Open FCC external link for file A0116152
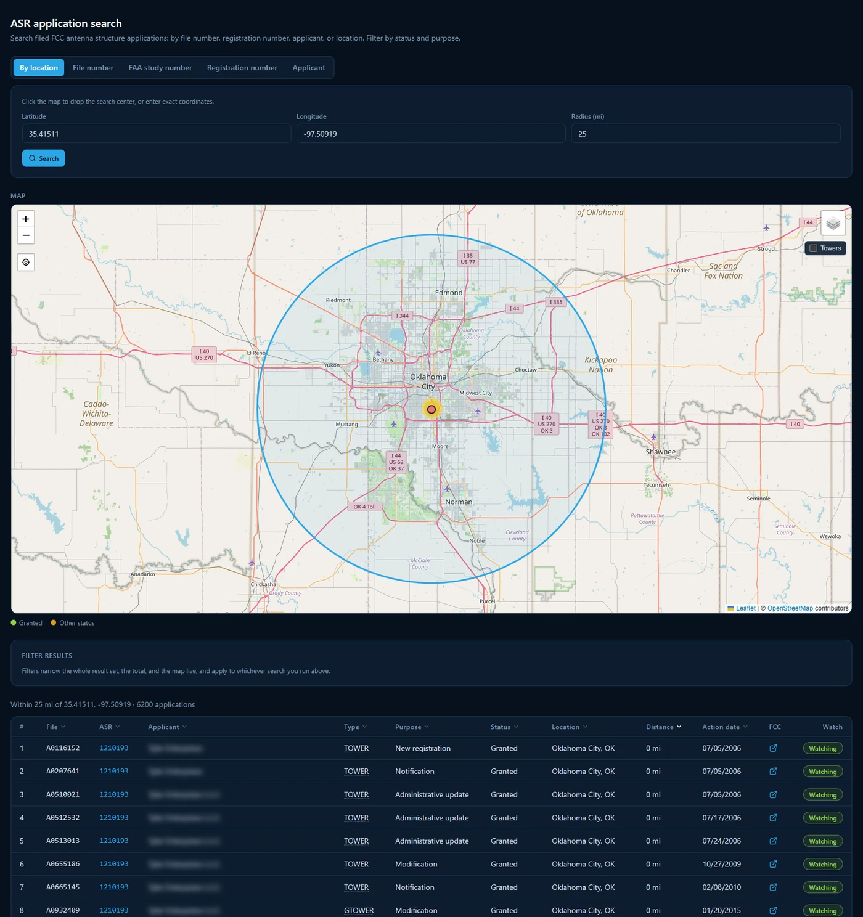Viewport: 863px width, 917px height. click(x=773, y=748)
